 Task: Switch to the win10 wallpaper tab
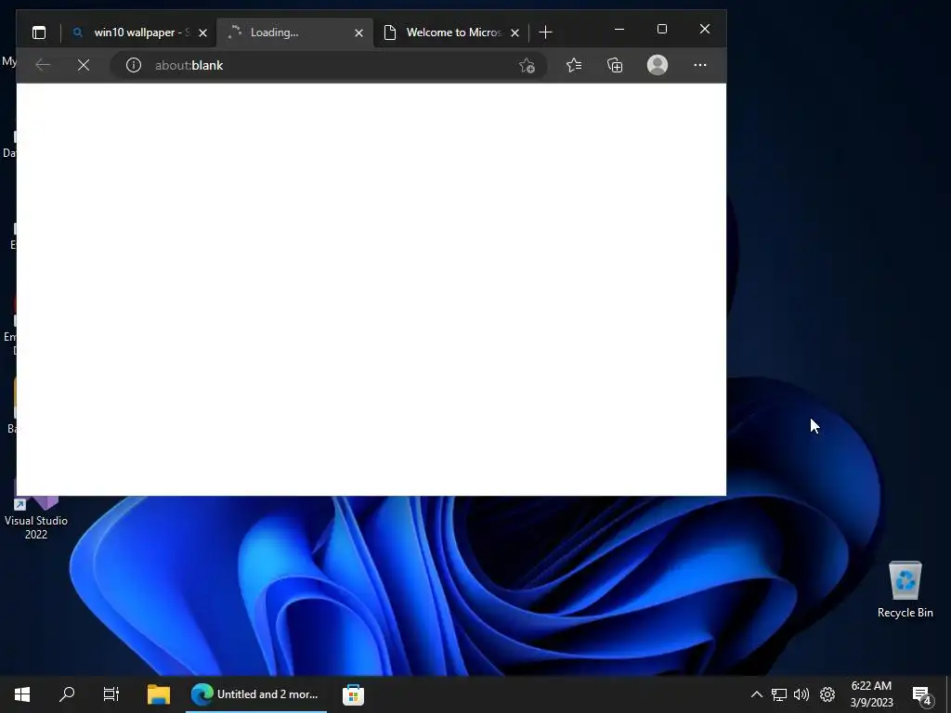pos(139,32)
